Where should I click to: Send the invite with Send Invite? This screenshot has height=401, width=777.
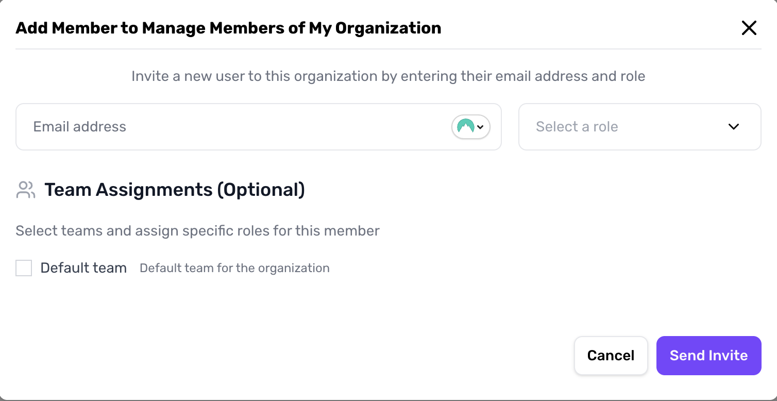coord(708,356)
